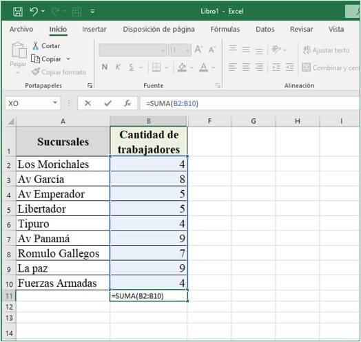Viewport: 361px width, 342px height.
Task: Open the Name Box dropdown arrow
Action: (x=55, y=103)
